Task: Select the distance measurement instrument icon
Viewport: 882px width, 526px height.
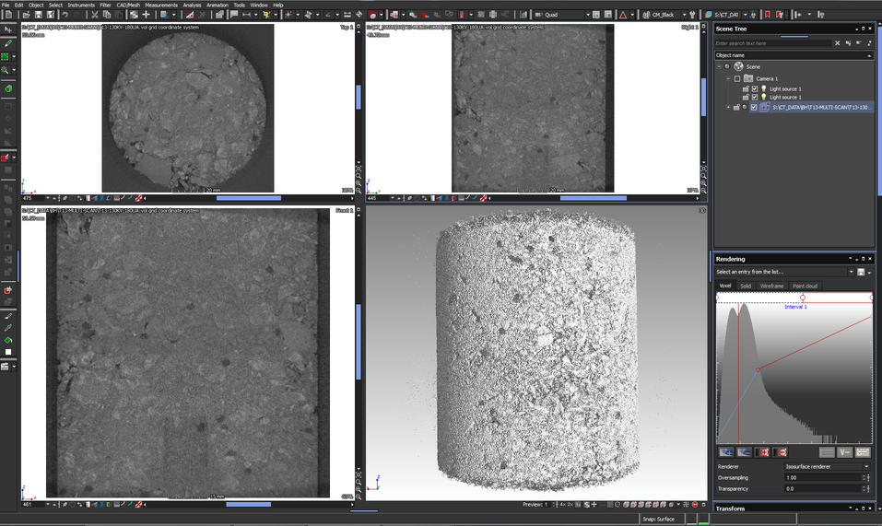Action: pos(246,15)
